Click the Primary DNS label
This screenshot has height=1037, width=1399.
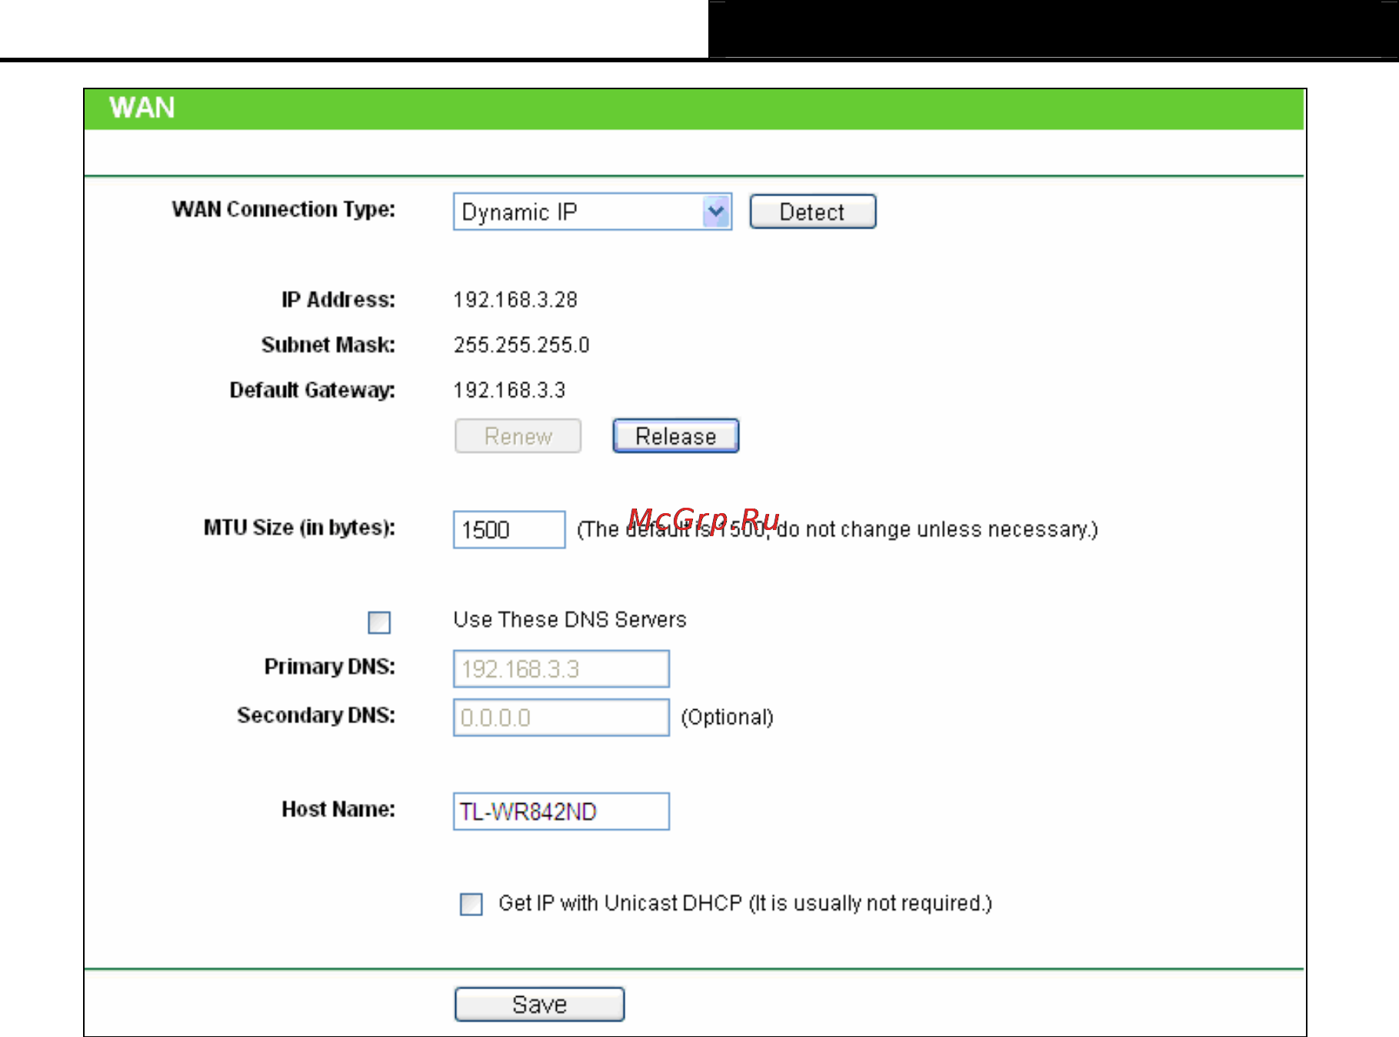pos(330,666)
